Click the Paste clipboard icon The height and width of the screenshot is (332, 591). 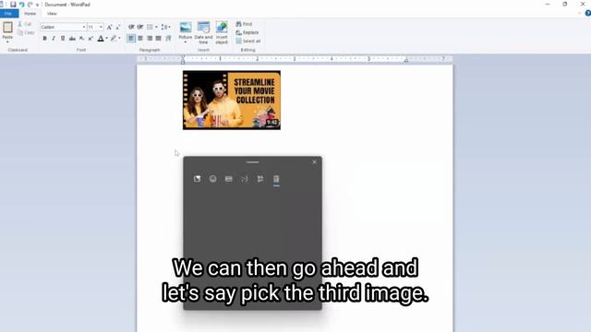[x=7, y=28]
